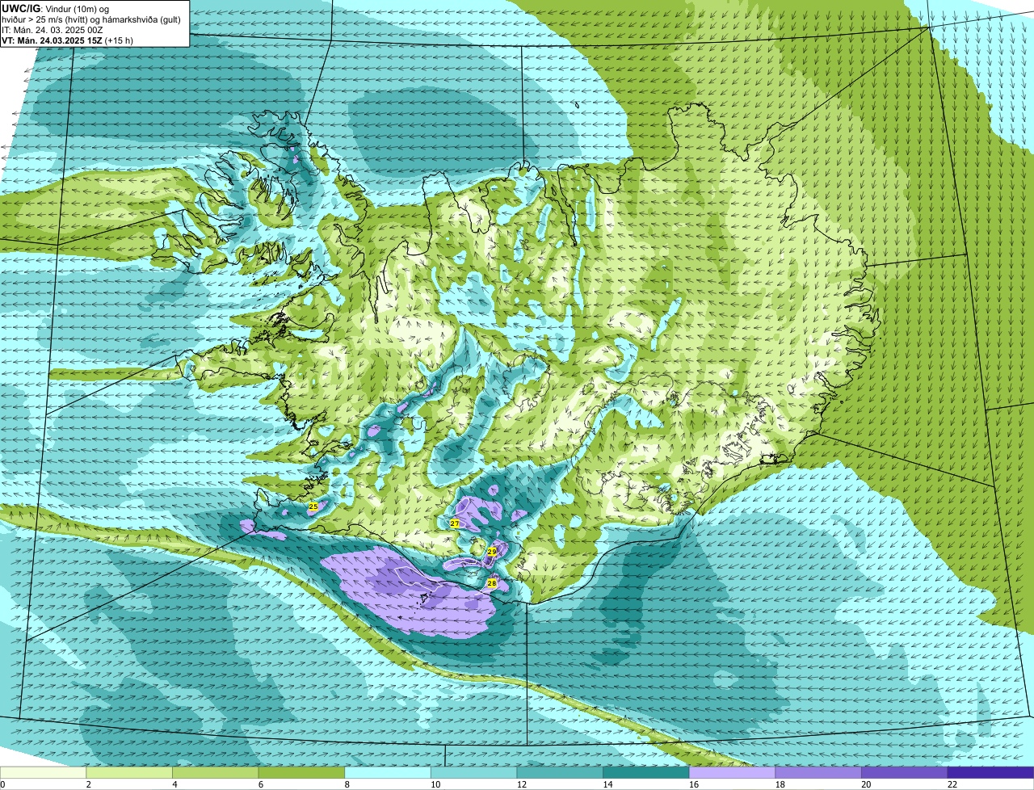Viewport: 1034px width, 790px height.
Task: Select the 2–4 m/s light green legend swatch
Action: [129, 772]
